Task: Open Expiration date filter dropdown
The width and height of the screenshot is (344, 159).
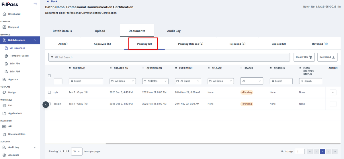Action: coord(188,81)
